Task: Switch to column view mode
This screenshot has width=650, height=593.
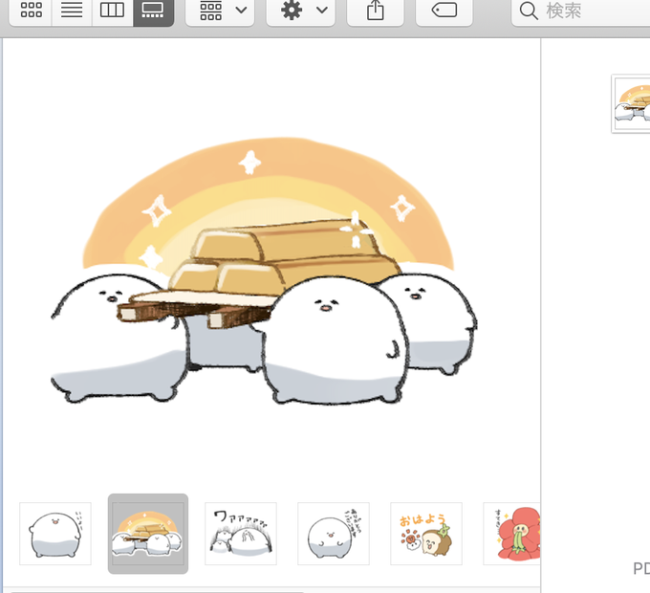Action: tap(113, 10)
